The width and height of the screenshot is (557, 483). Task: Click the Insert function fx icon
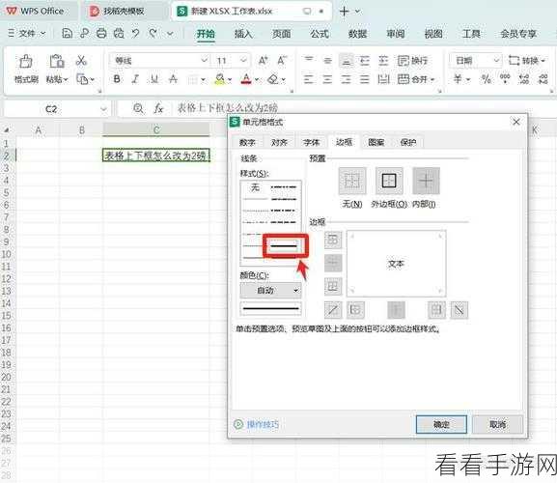point(158,108)
